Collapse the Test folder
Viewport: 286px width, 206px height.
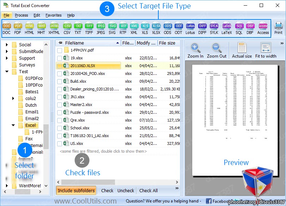7,71
